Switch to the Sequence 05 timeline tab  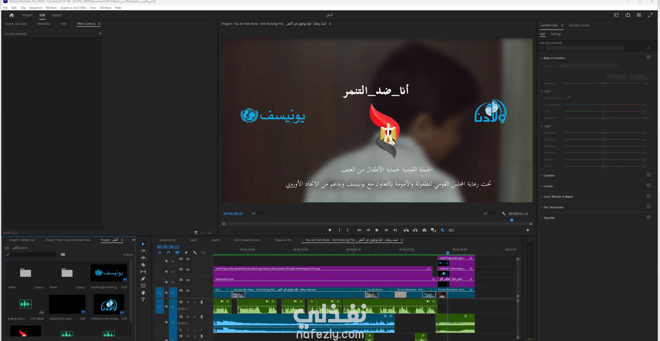283,240
